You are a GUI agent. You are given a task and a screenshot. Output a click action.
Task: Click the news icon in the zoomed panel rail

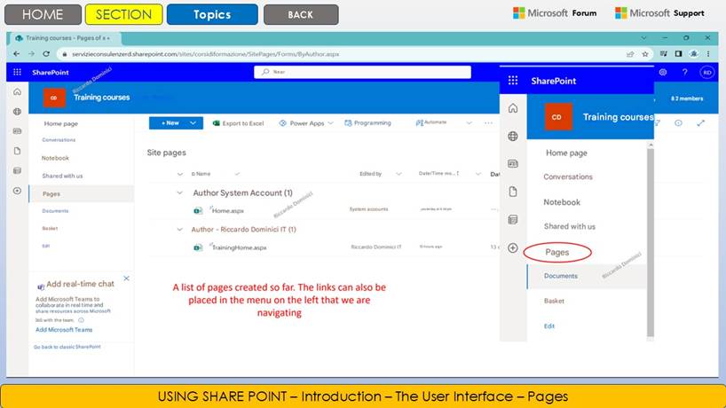pos(513,164)
